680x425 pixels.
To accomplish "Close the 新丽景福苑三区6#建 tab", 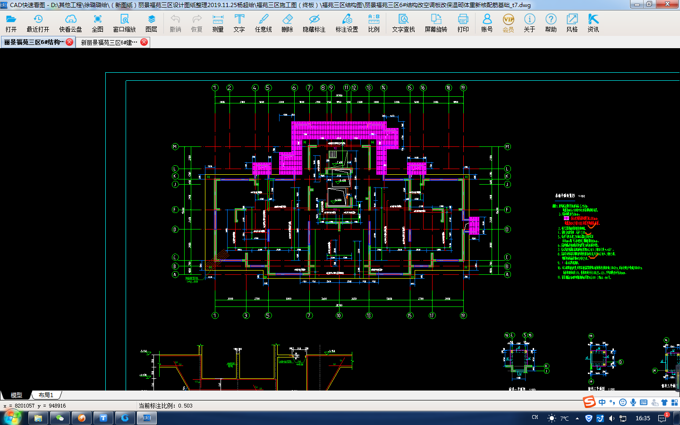I will pos(144,42).
